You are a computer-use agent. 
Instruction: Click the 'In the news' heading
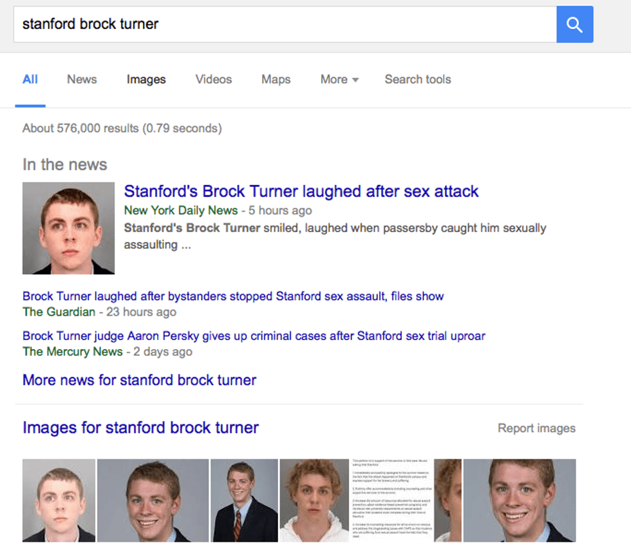click(65, 165)
